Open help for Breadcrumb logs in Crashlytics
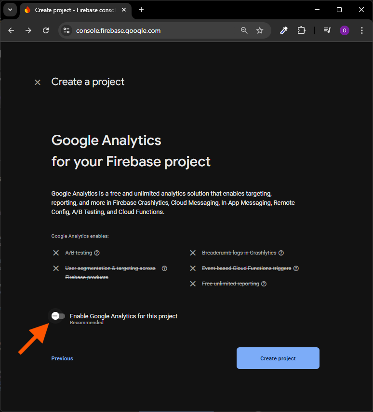Screen dimensions: 373x412 point(281,253)
